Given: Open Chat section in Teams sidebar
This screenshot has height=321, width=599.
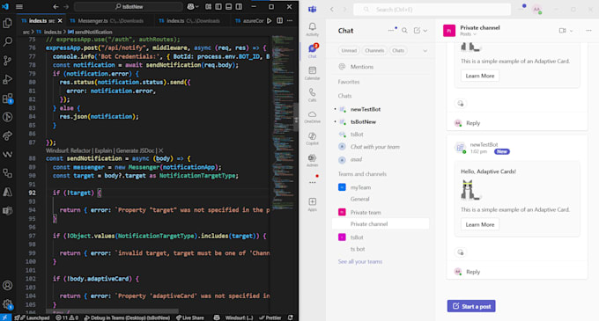Looking at the screenshot, I should coord(312,51).
